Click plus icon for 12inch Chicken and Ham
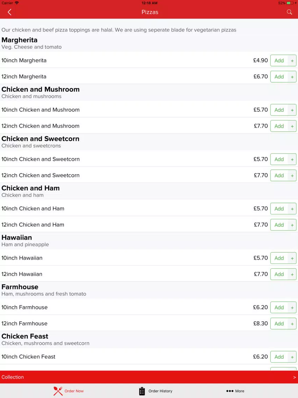This screenshot has width=298, height=398. point(292,225)
